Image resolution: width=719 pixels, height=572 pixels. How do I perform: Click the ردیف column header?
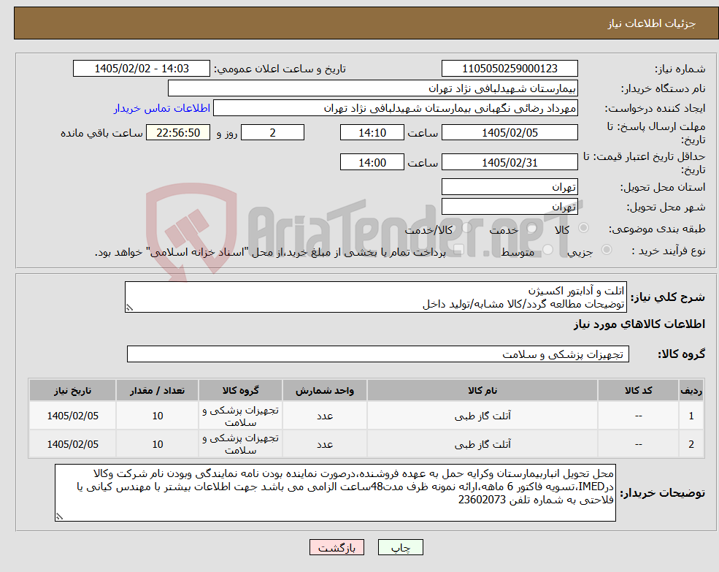(691, 390)
